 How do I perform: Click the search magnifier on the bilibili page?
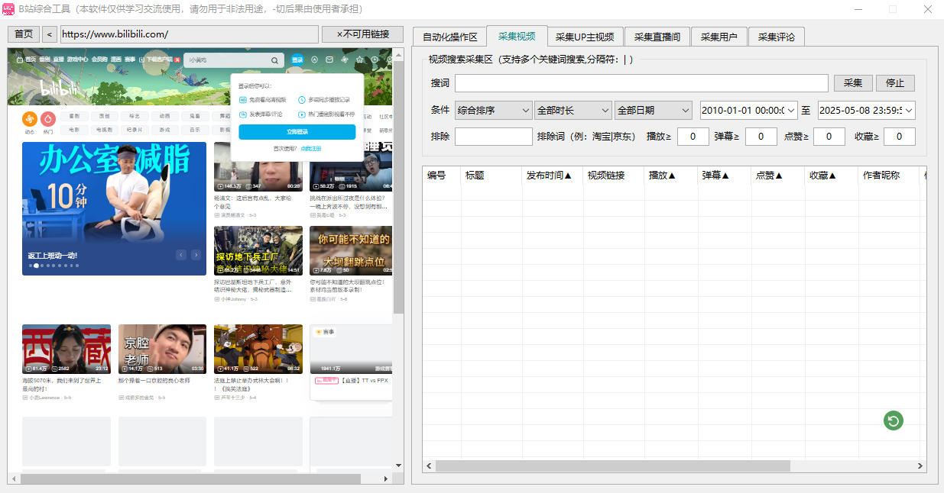(x=274, y=60)
